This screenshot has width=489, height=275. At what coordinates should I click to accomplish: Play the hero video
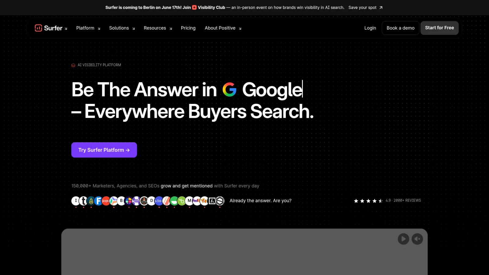click(x=403, y=239)
